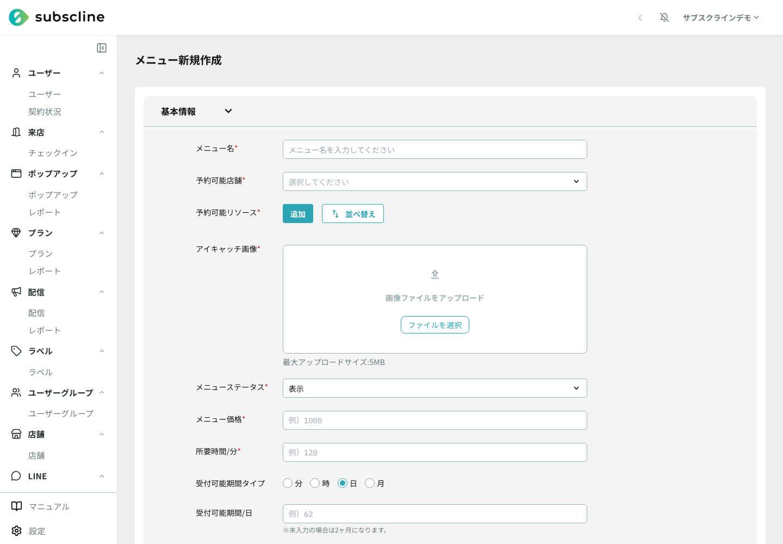Screen dimensions: 783x544
Task: Collapse the 来店 sidebar section chevron
Action: click(102, 132)
